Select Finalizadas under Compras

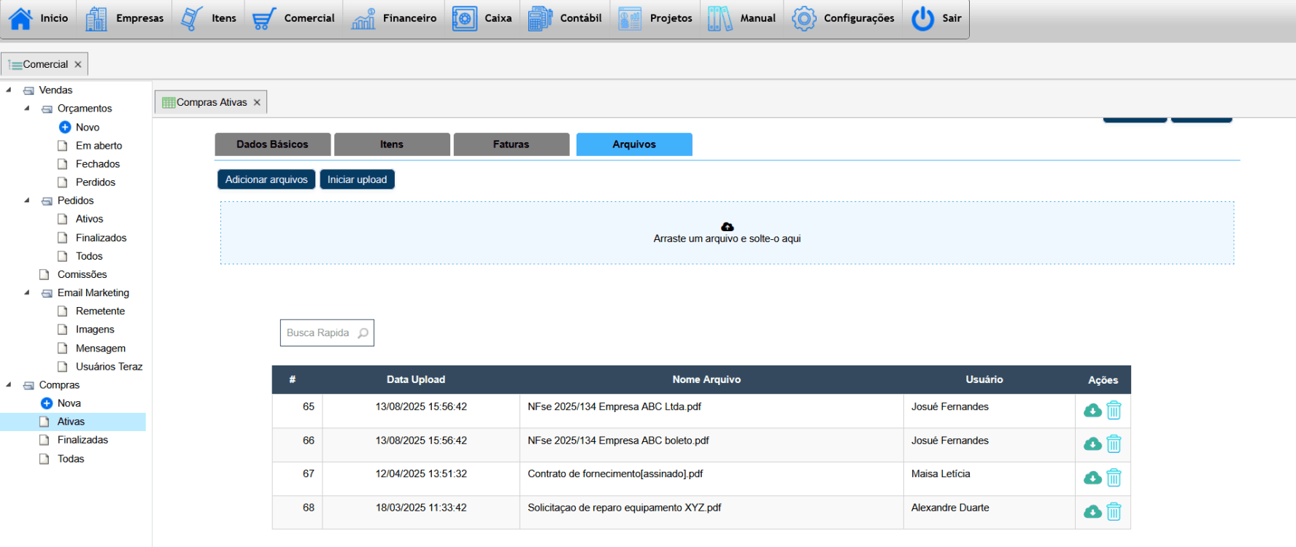click(82, 440)
